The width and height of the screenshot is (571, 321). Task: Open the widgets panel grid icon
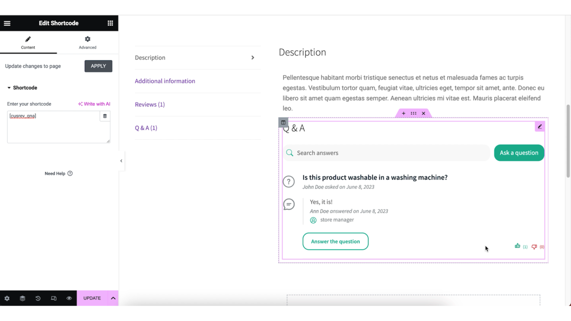point(110,23)
